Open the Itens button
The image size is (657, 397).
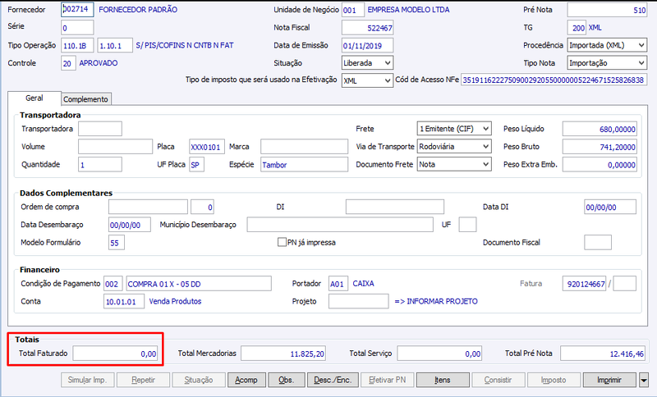tap(443, 380)
